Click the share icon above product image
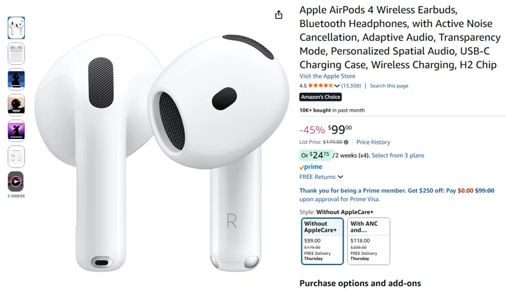This screenshot has width=506, height=290. click(x=279, y=15)
